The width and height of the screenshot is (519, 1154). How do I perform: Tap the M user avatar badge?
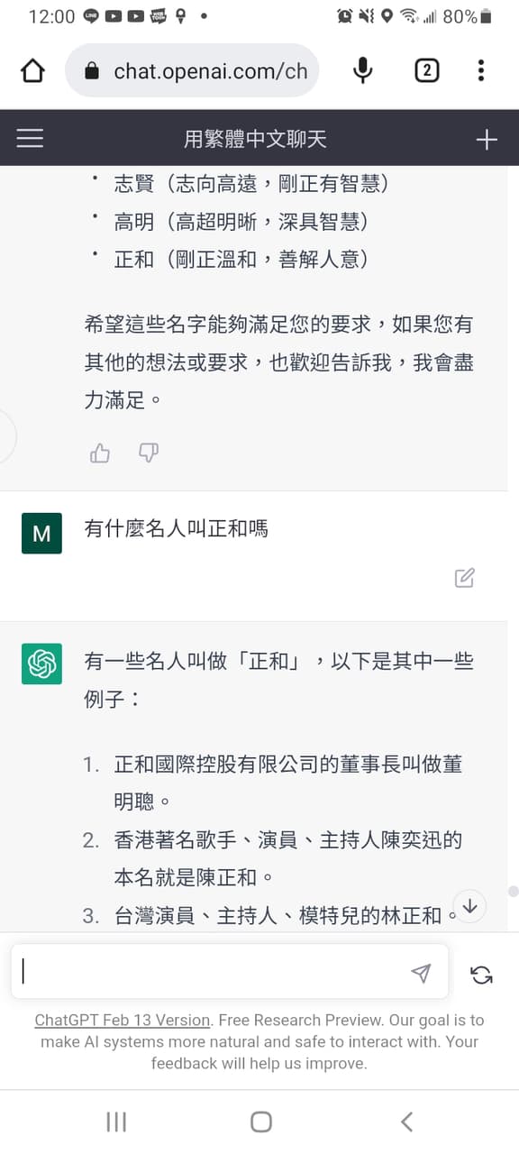tap(41, 533)
